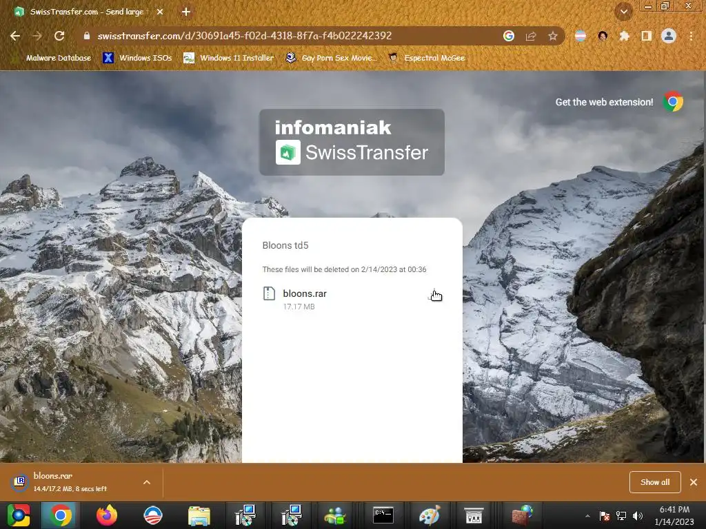Click the Start button in taskbar
This screenshot has width=706, height=529.
(19, 515)
